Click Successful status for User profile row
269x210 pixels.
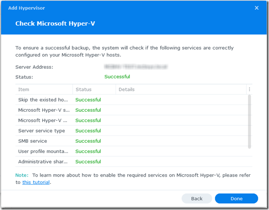88,151
